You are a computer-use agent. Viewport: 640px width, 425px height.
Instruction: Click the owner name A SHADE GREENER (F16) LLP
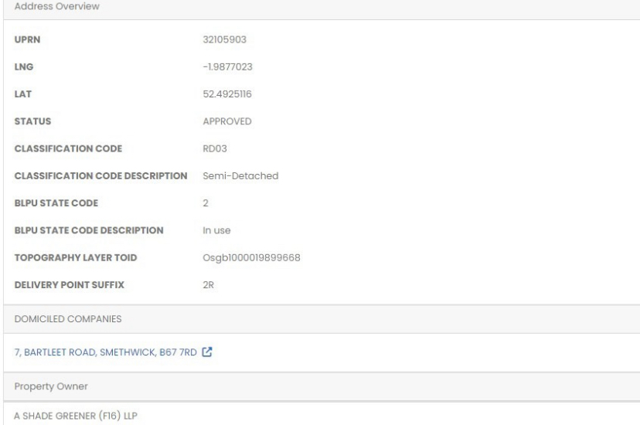click(x=76, y=416)
